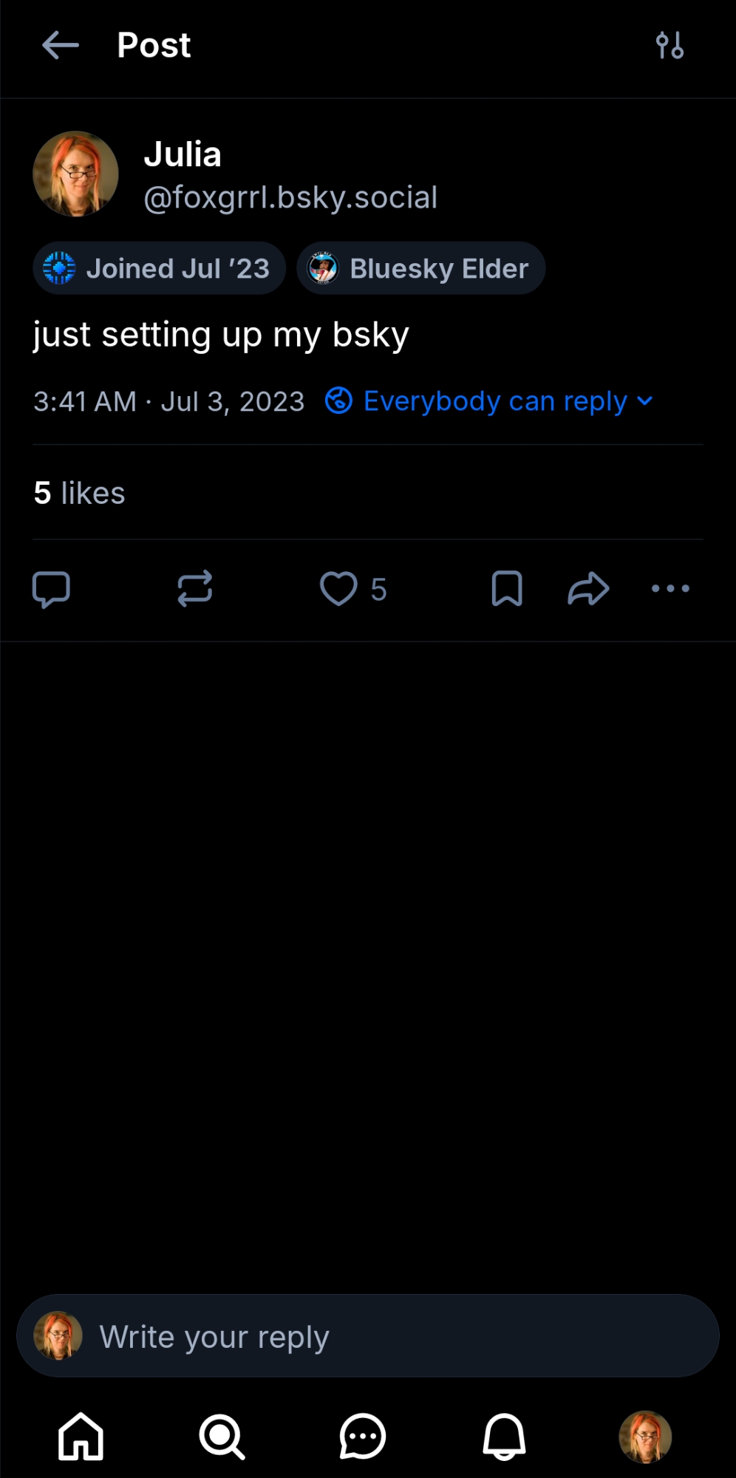Screen dimensions: 736x1478
Task: Share the post via arrow icon
Action: [588, 589]
